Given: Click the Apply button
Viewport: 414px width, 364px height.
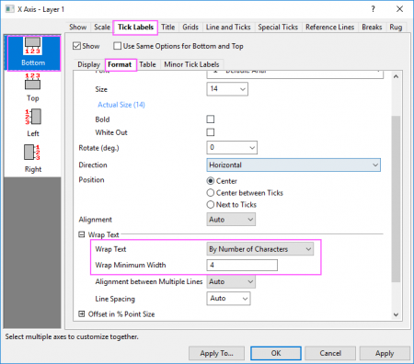Looking at the screenshot, I should pyautogui.click(x=385, y=353).
